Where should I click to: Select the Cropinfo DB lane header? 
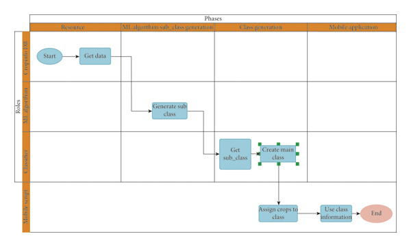26,57
